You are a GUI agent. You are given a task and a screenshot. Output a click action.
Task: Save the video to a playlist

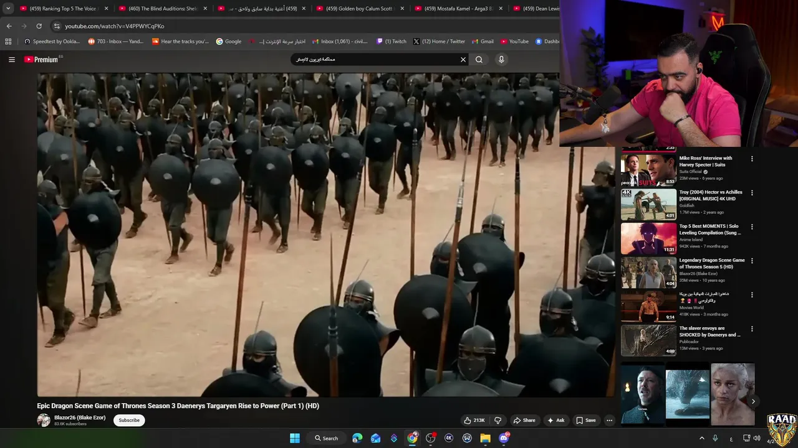coord(586,421)
